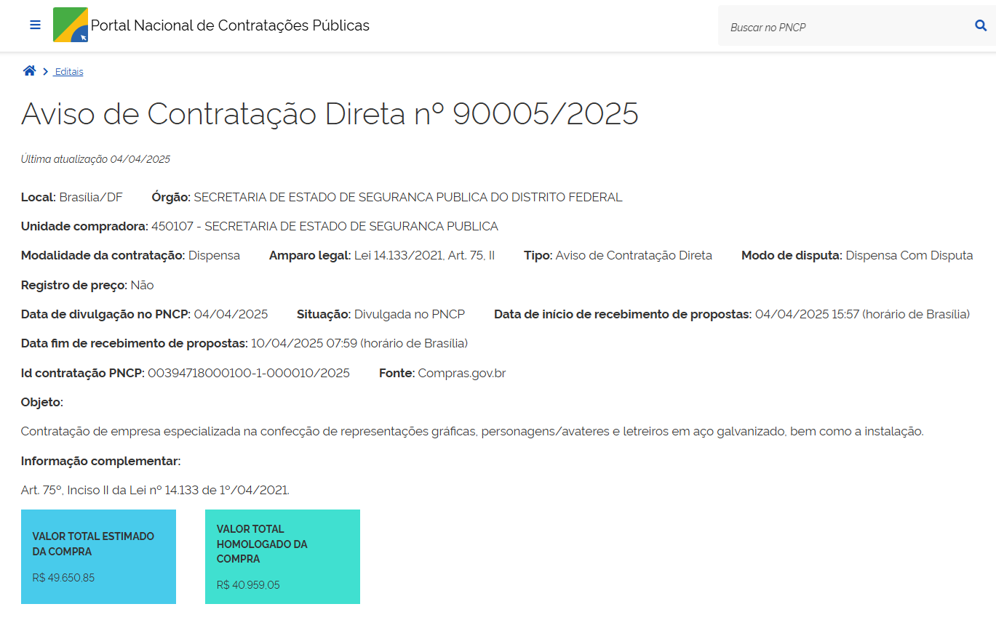Click the Data fim de recebimento value
Viewport: 996px width, 620px height.
point(359,343)
